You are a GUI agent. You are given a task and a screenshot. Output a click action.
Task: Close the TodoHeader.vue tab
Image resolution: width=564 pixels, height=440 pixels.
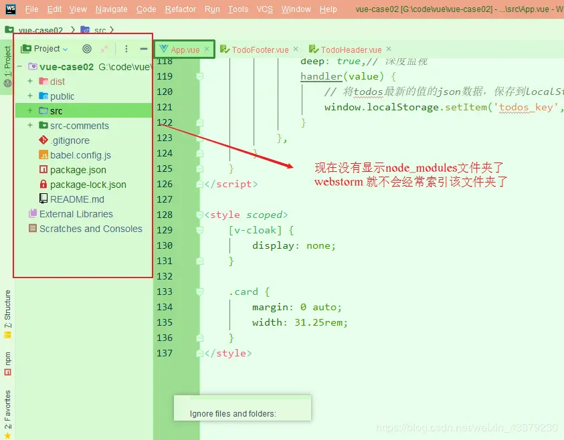point(389,49)
